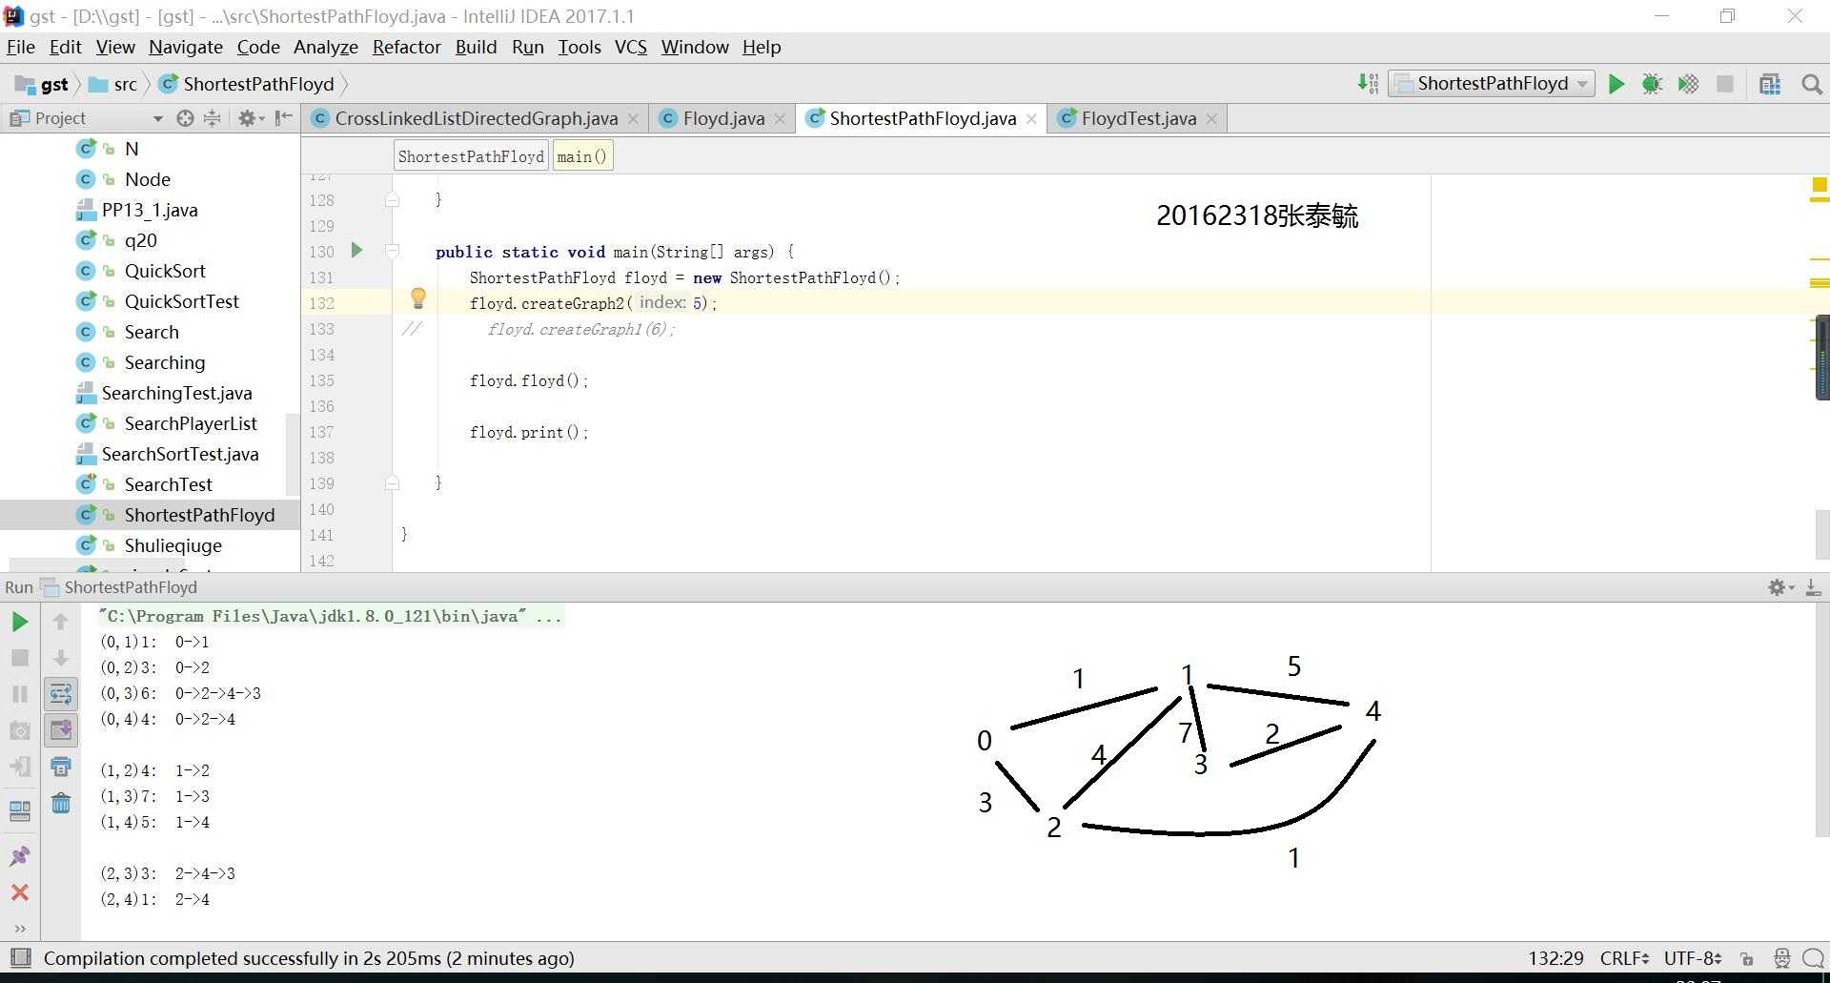The width and height of the screenshot is (1830, 983).
Task: Pin the Run tab
Action: coord(19,856)
